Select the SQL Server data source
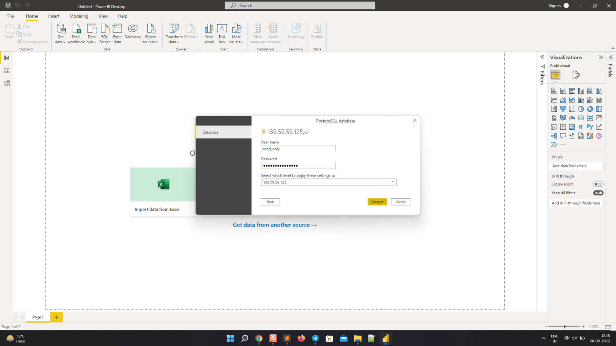This screenshot has height=346, width=616. click(x=105, y=34)
